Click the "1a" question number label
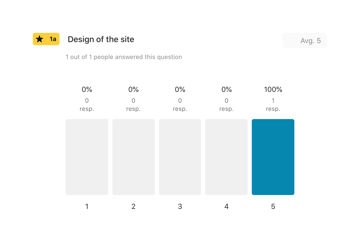This screenshot has width=360, height=242. click(x=53, y=39)
